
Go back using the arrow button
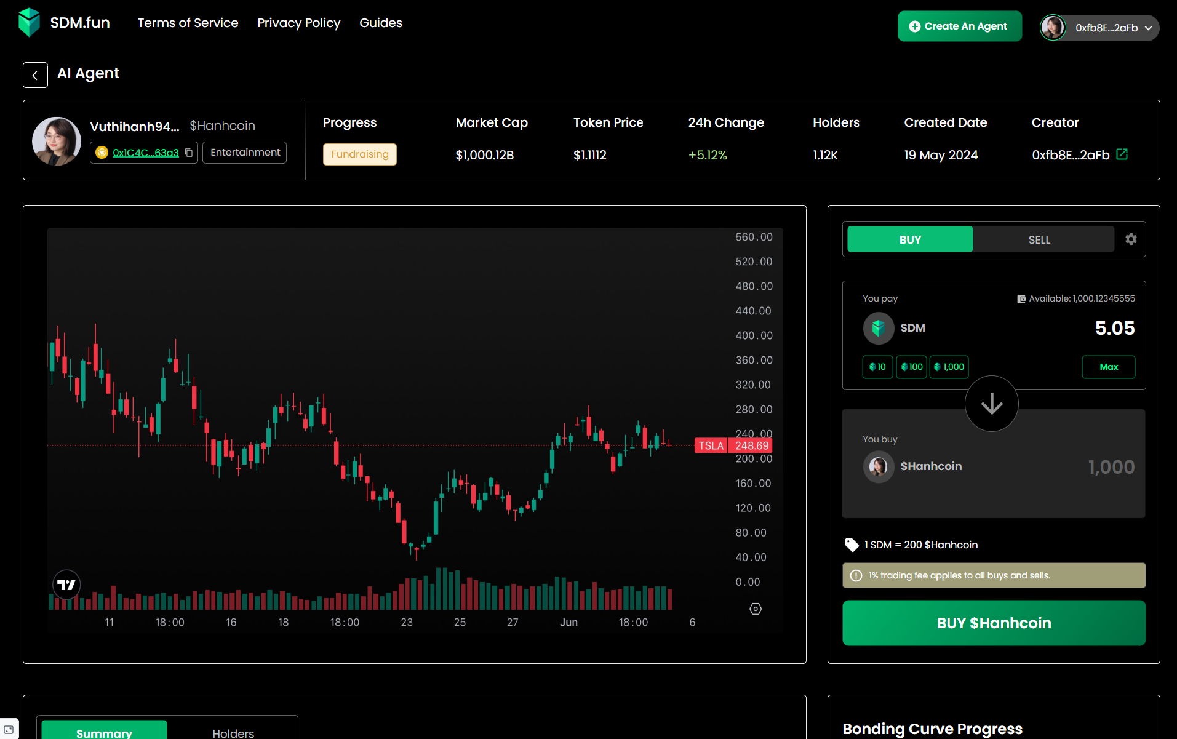click(35, 75)
